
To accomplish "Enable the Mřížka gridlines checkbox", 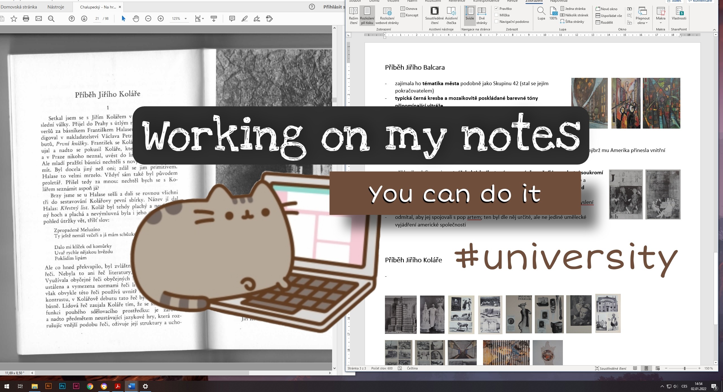I will tap(496, 15).
